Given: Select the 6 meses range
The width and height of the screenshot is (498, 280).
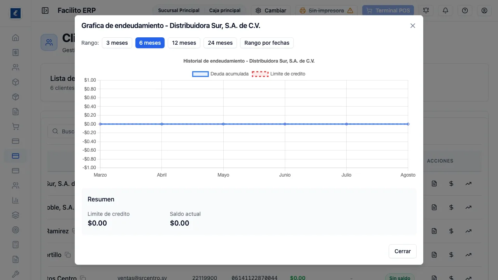Looking at the screenshot, I should [x=150, y=43].
